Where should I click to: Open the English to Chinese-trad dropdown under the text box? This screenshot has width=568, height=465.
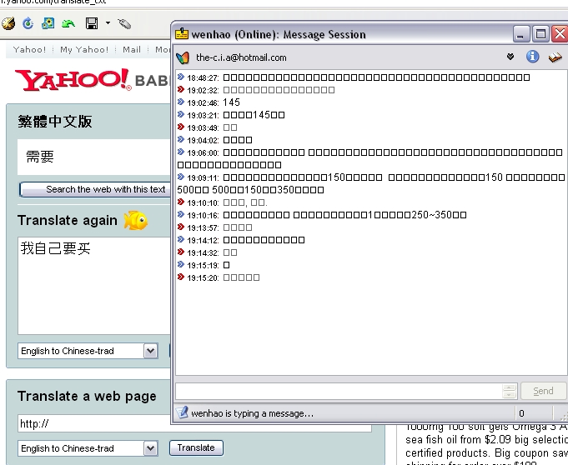[88, 351]
